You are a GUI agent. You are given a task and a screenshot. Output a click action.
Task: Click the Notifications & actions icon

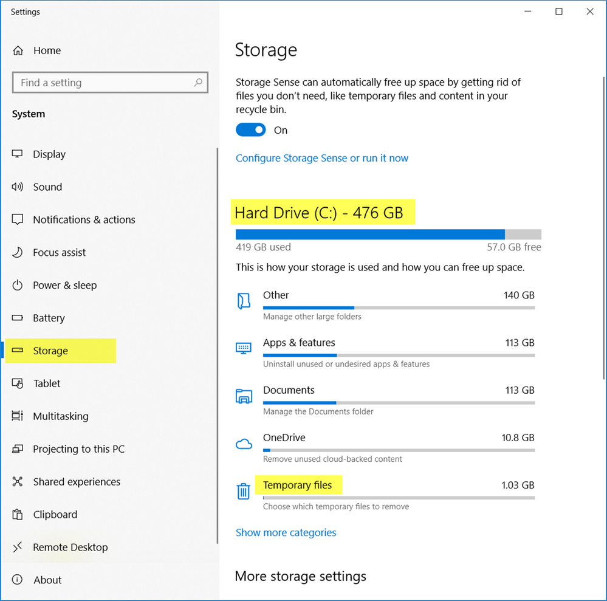[x=18, y=219]
